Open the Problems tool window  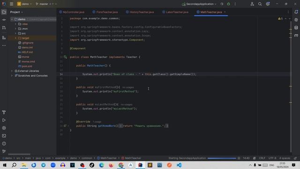click(4, 144)
